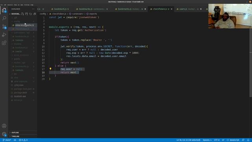Viewport: 252px width, 142px height.
Task: Click unsaved dot on users.js tab
Action: click(201, 9)
